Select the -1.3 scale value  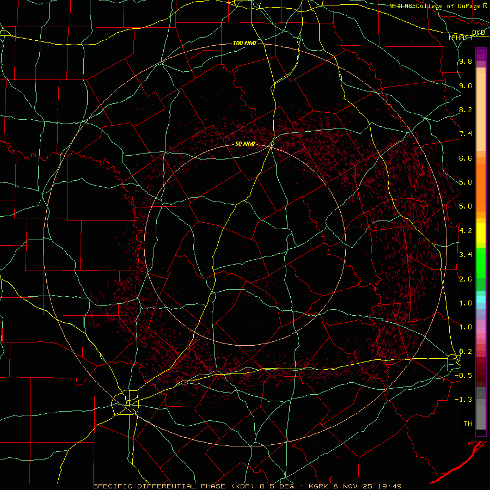coord(463,400)
